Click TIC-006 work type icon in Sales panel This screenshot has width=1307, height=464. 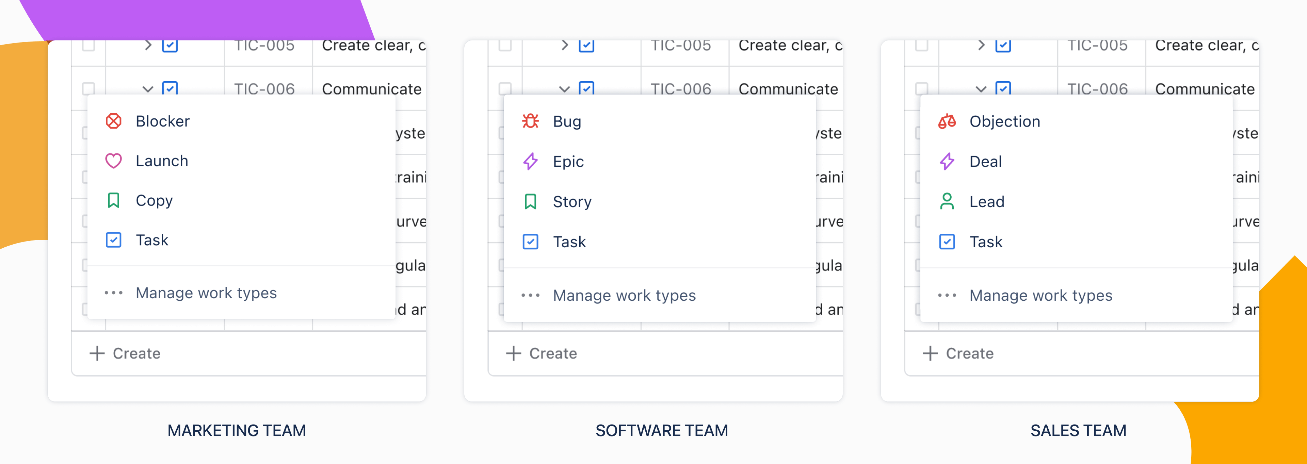[1003, 88]
